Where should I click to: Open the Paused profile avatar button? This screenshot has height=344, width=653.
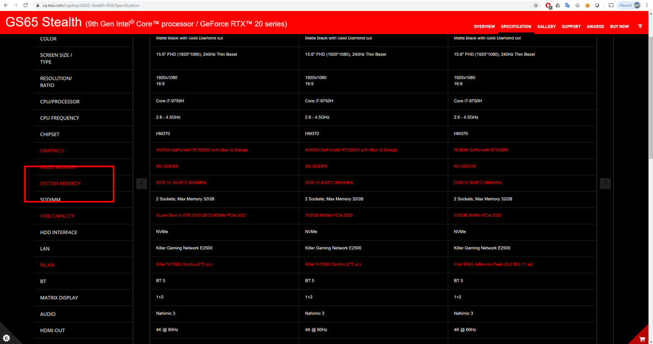click(x=630, y=5)
